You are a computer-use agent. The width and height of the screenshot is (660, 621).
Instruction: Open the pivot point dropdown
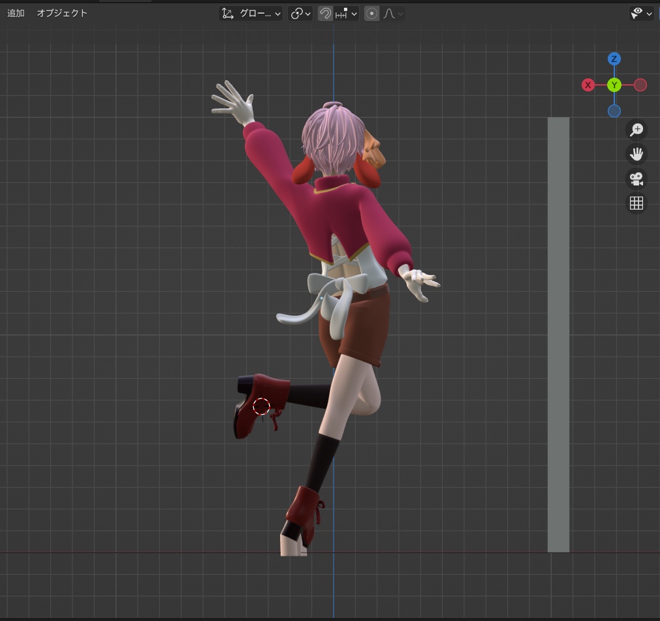click(300, 14)
